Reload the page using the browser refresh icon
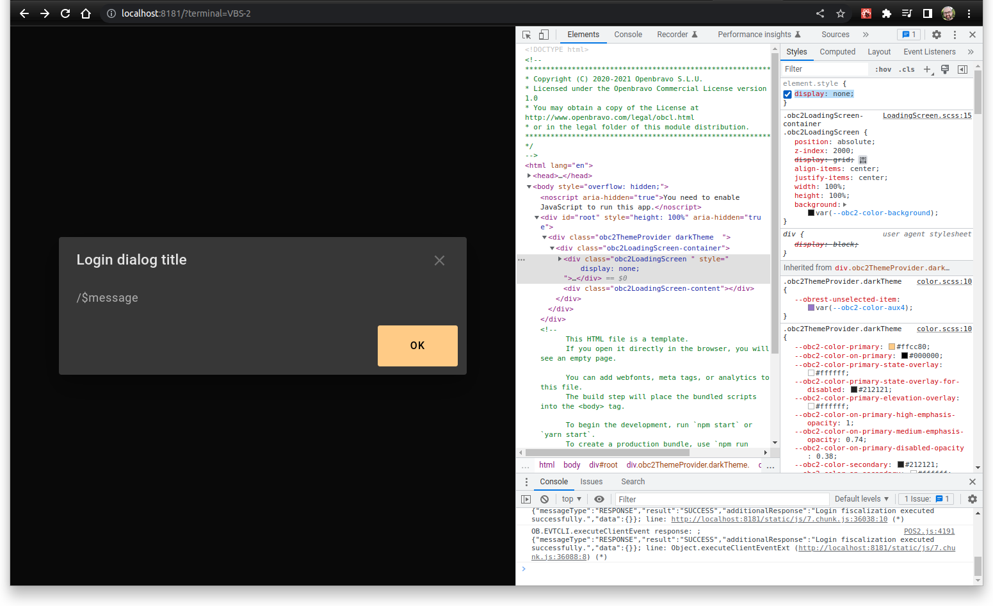Viewport: 993px width, 606px height. [65, 13]
